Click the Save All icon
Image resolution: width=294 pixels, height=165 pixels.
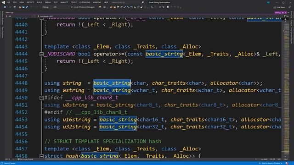point(27,7)
